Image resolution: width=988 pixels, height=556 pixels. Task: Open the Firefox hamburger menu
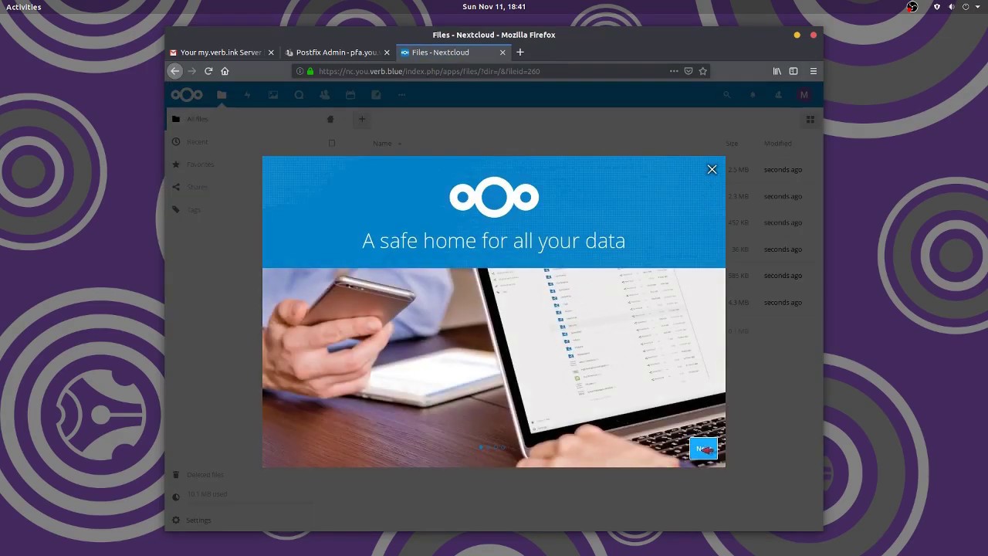click(x=814, y=71)
